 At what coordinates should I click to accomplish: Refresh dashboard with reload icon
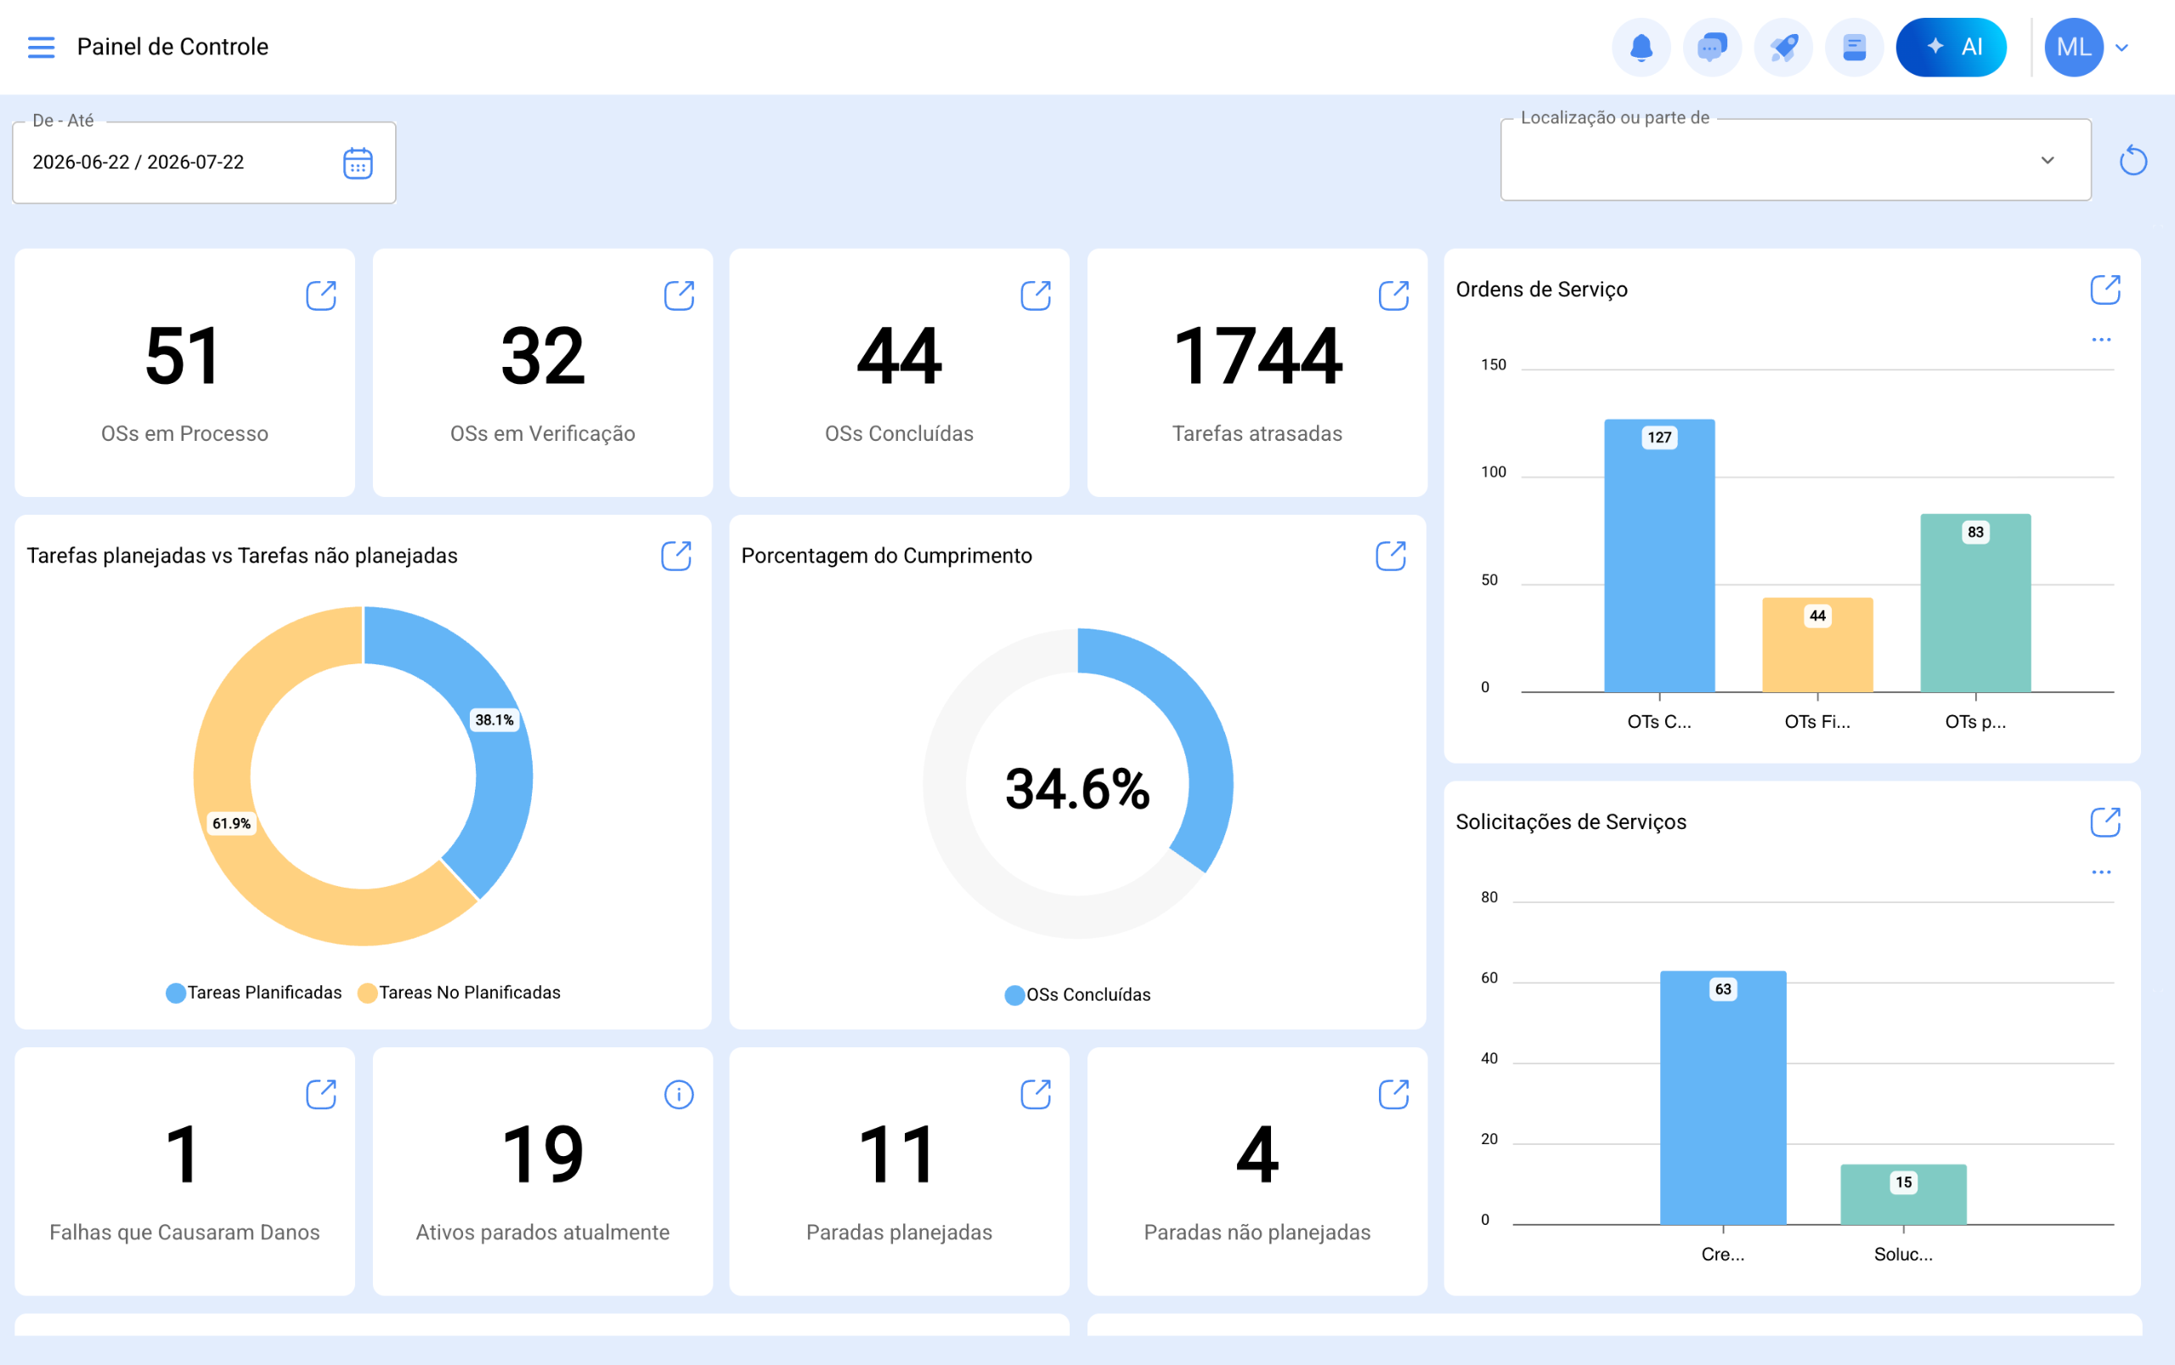[2133, 161]
